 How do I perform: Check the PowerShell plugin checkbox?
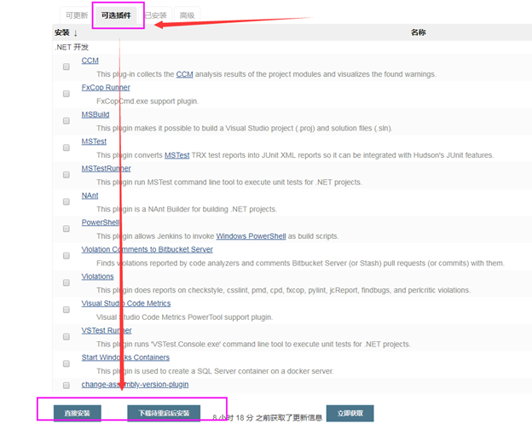tap(66, 229)
